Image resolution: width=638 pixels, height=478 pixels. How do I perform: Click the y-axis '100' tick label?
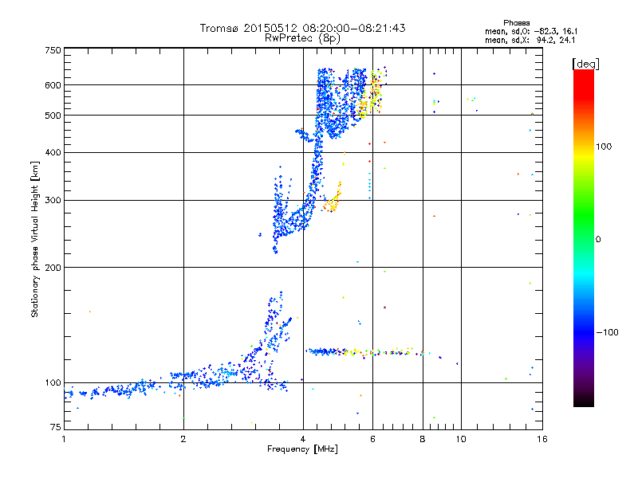click(x=53, y=383)
